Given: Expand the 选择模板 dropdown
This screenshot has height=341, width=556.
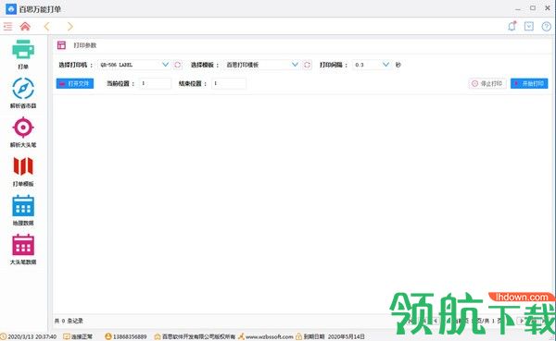Looking at the screenshot, I should [295, 65].
